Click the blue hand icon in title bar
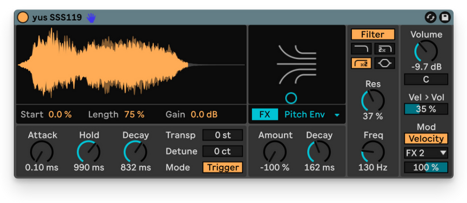Image resolution: width=467 pixels, height=203 pixels. coord(91,18)
